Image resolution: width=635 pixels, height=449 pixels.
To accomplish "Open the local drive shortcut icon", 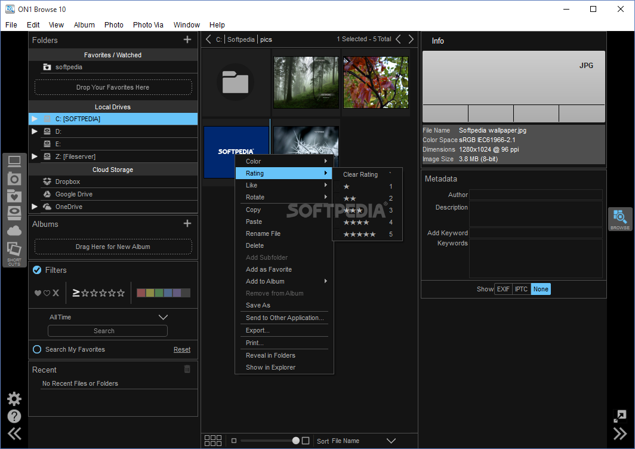I will (14, 213).
